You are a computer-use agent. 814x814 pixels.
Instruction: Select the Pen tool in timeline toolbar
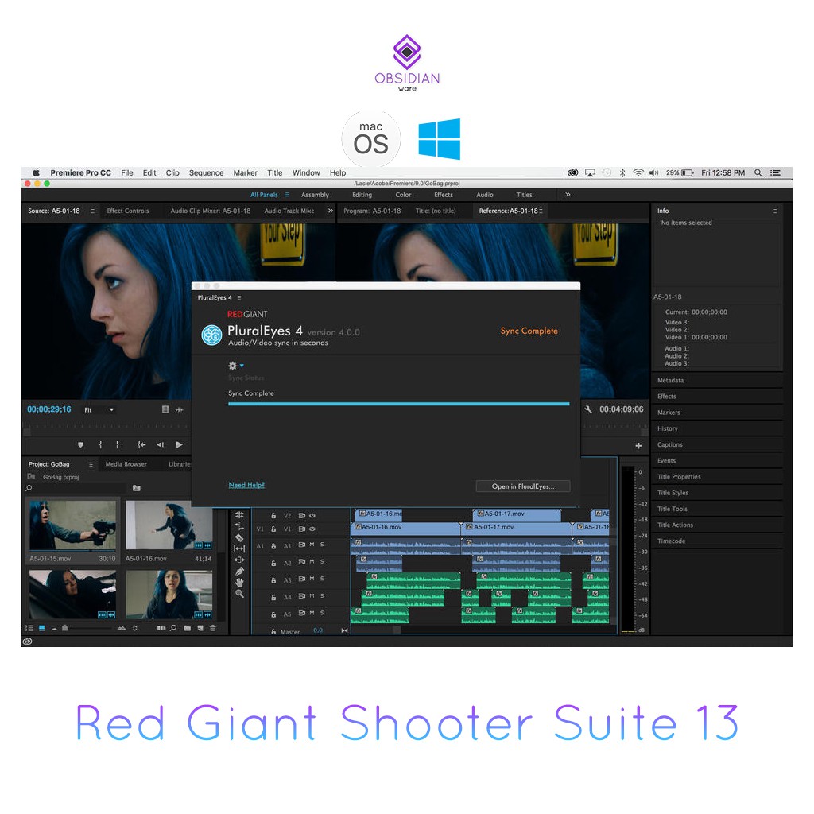click(x=240, y=571)
